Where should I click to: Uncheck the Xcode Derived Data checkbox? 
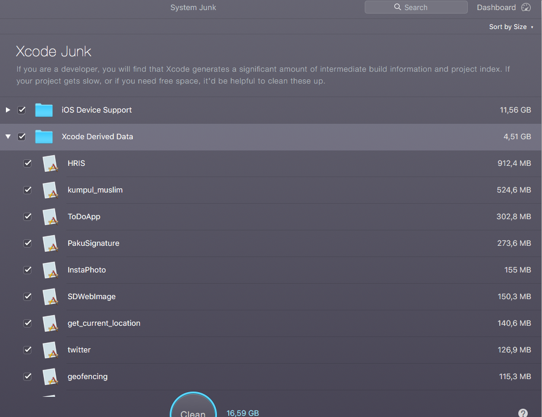[22, 136]
